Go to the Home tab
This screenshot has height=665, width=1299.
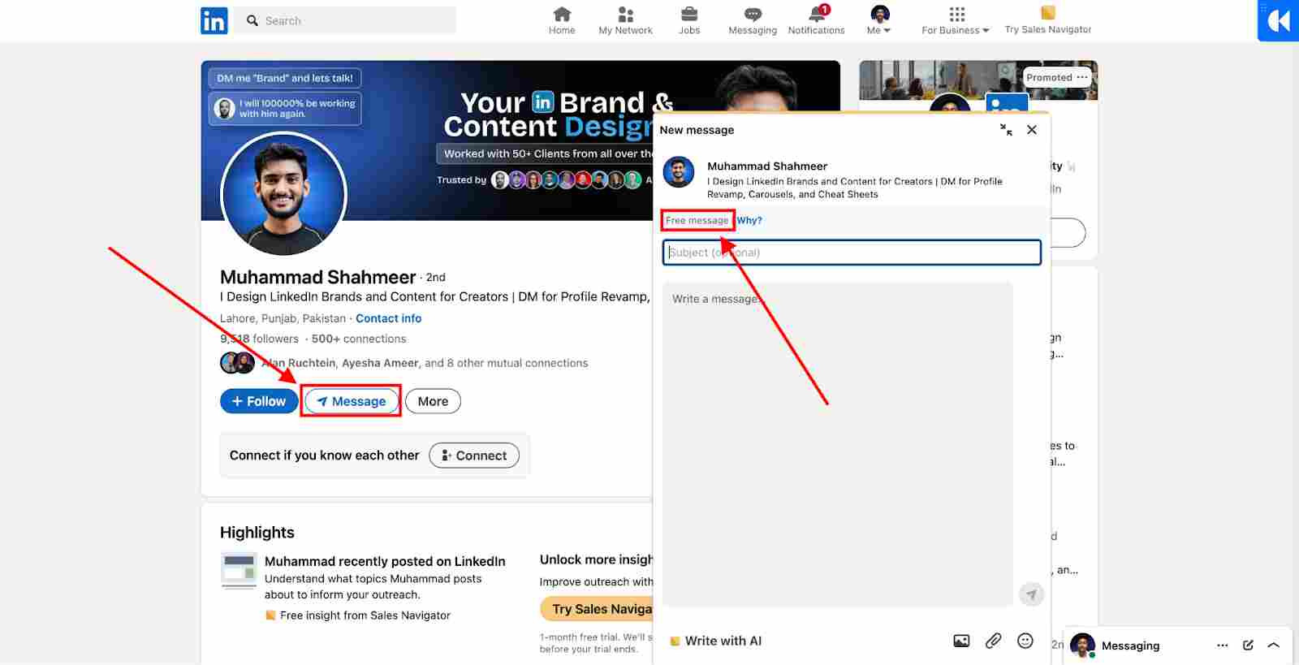click(562, 20)
